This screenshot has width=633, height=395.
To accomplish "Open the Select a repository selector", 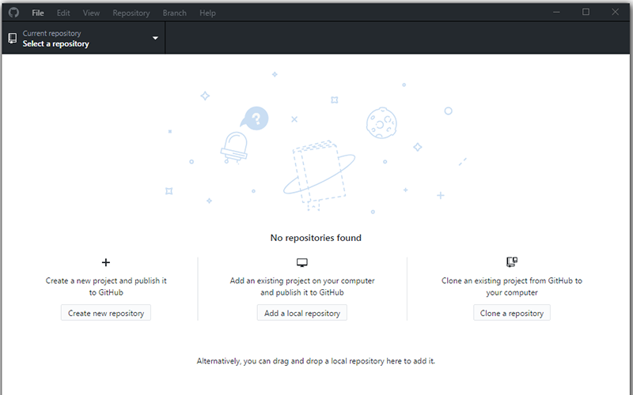I will point(83,38).
